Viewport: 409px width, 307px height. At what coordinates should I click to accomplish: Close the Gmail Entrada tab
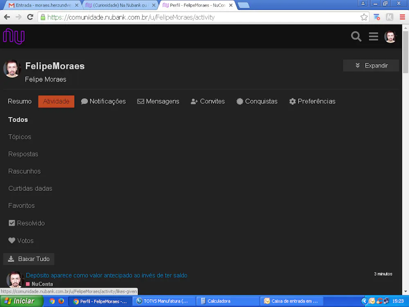pos(76,5)
